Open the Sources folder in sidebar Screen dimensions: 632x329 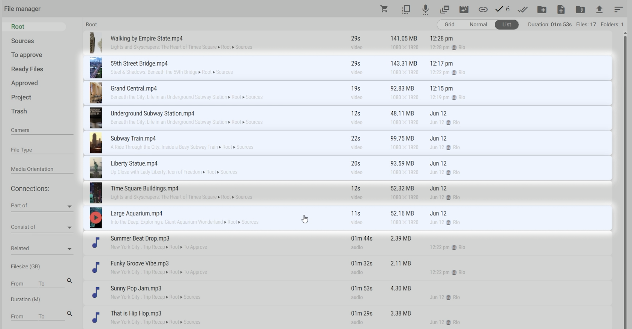[23, 41]
